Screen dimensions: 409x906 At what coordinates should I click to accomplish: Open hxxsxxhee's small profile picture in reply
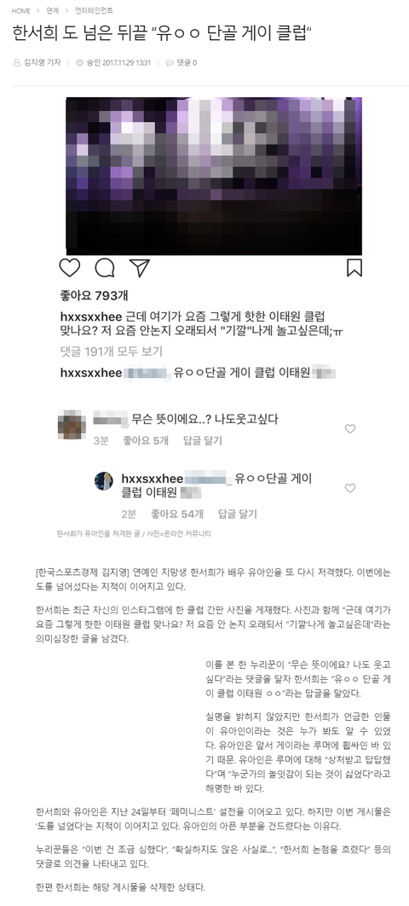click(x=103, y=481)
